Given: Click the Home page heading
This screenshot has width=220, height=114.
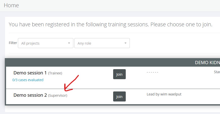Looking at the screenshot, I should pos(11,5).
